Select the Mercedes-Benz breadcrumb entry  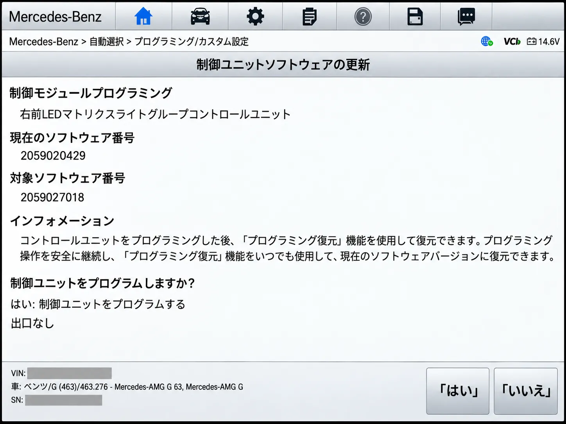[x=43, y=41]
